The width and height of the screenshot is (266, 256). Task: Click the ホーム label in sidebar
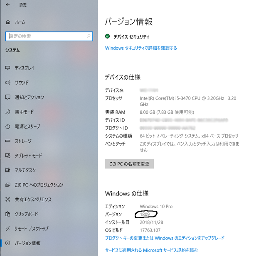pos(20,22)
